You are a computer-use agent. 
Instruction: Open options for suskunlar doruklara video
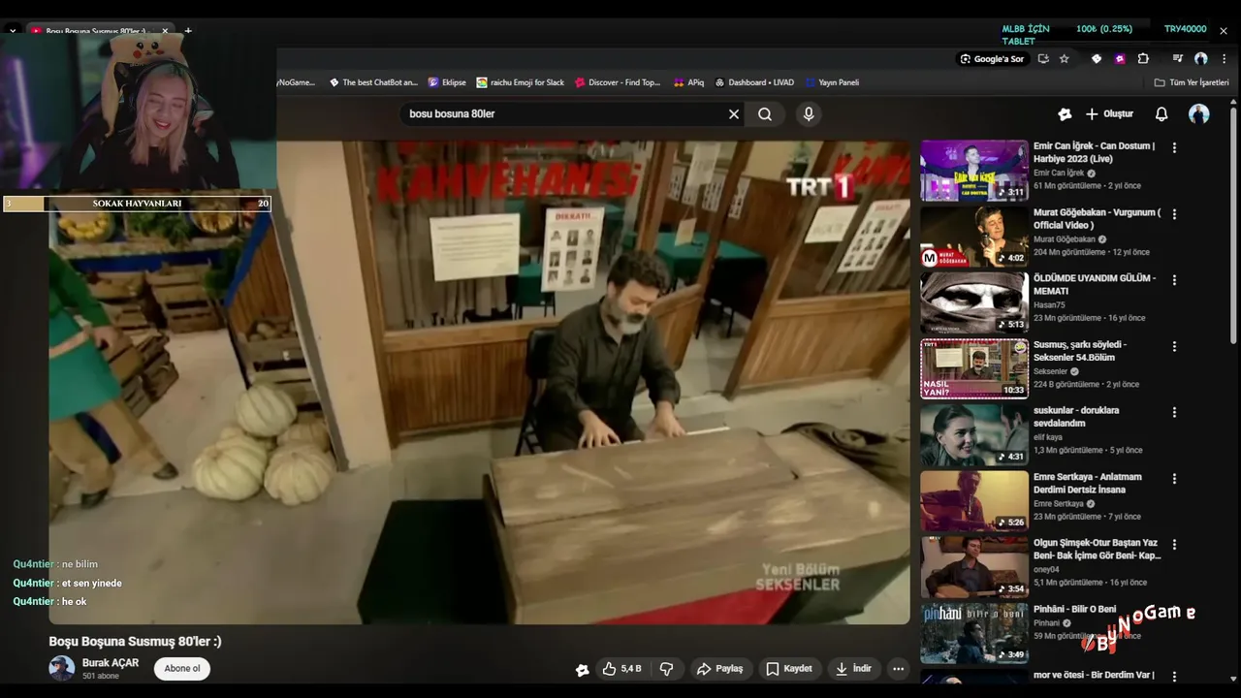point(1174,412)
